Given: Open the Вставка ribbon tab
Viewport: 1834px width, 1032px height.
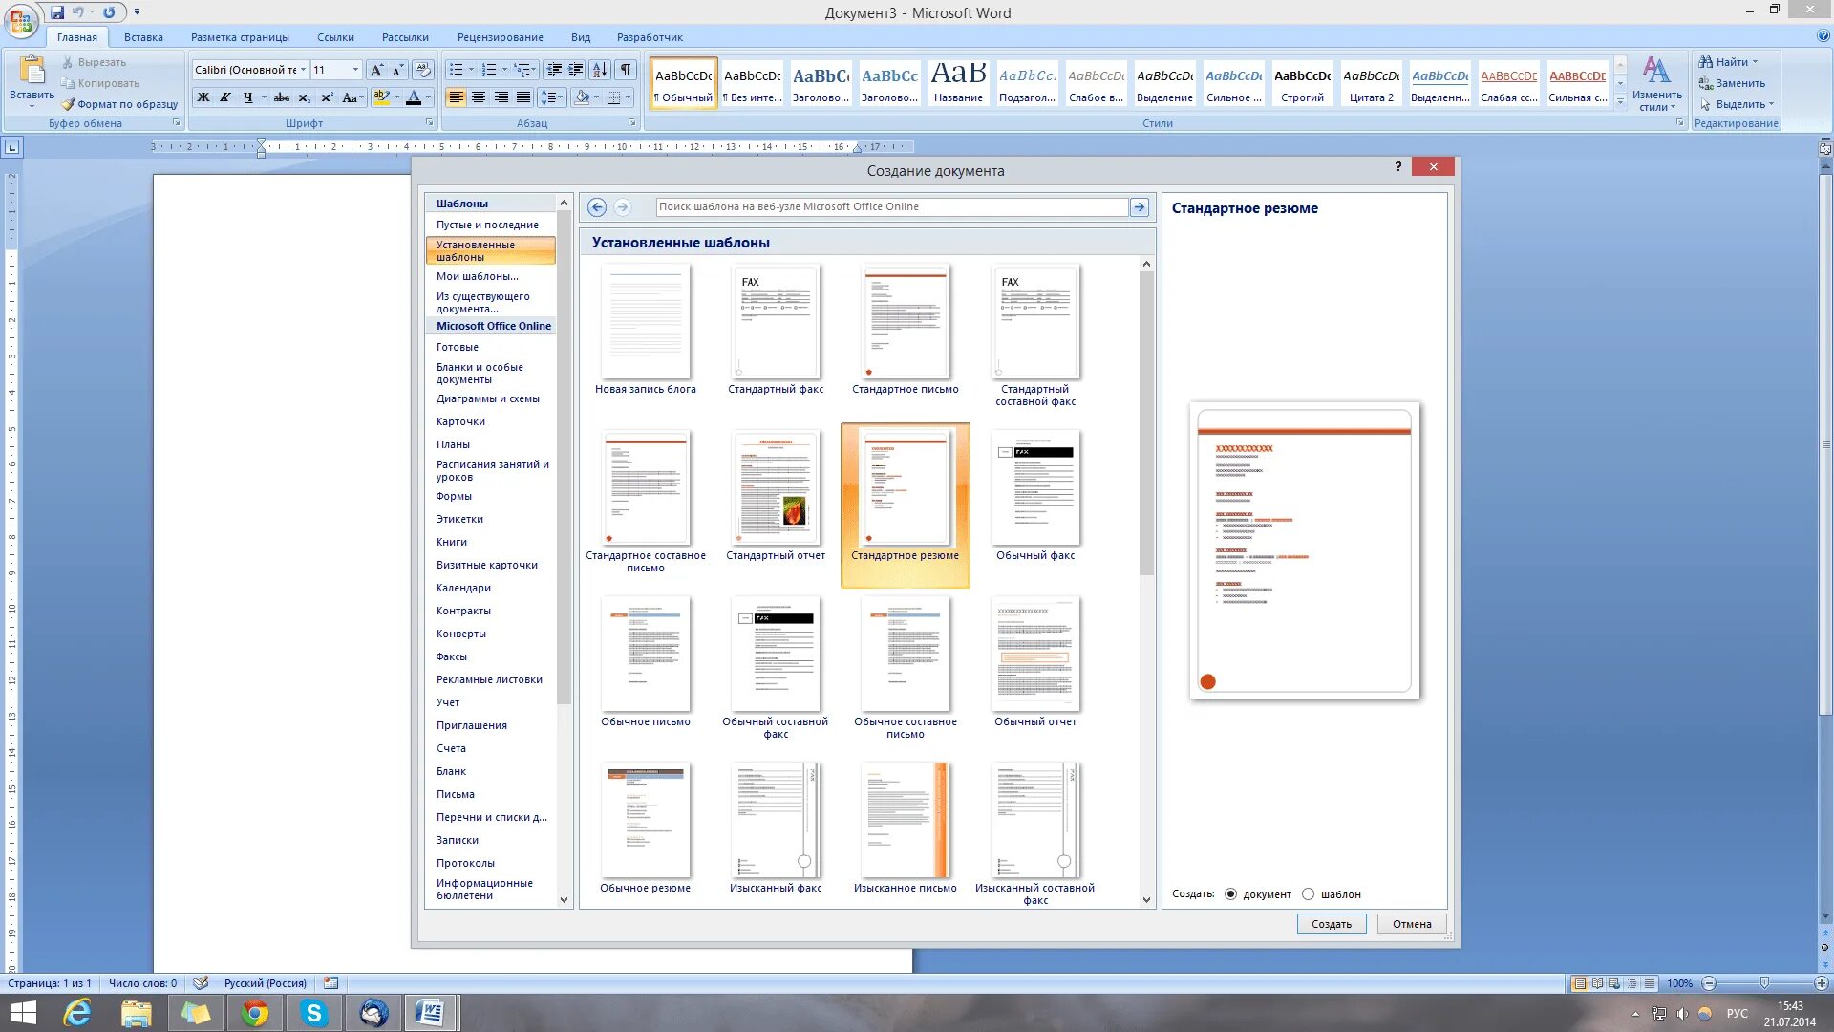Looking at the screenshot, I should coord(142,36).
